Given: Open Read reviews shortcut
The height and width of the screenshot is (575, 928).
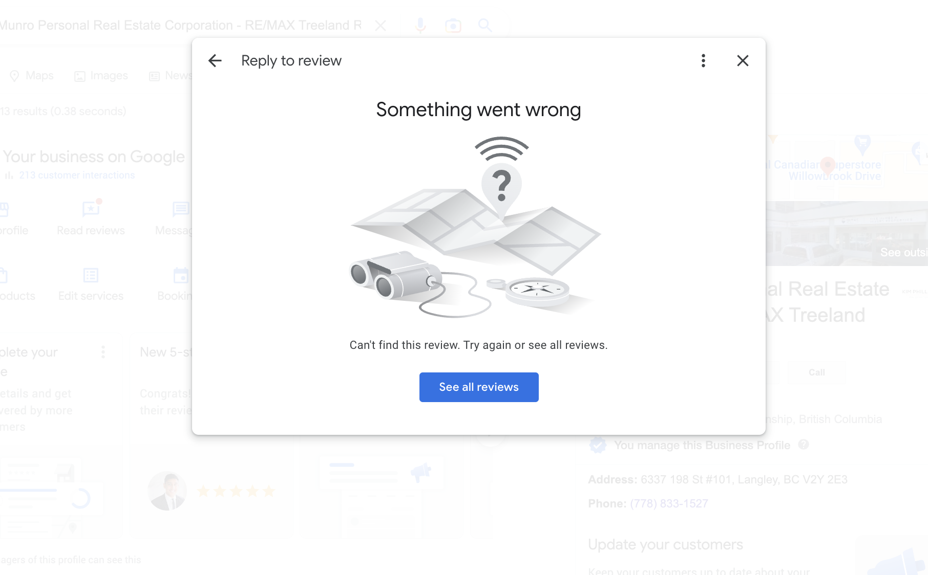Looking at the screenshot, I should (x=91, y=218).
